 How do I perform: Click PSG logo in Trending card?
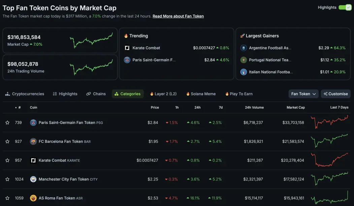(127, 60)
